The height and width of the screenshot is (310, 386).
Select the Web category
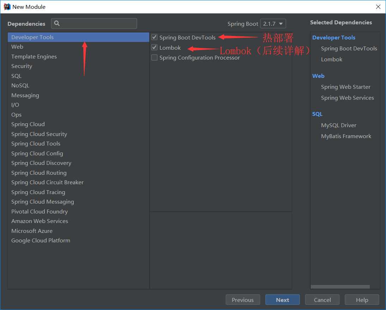(x=78, y=47)
